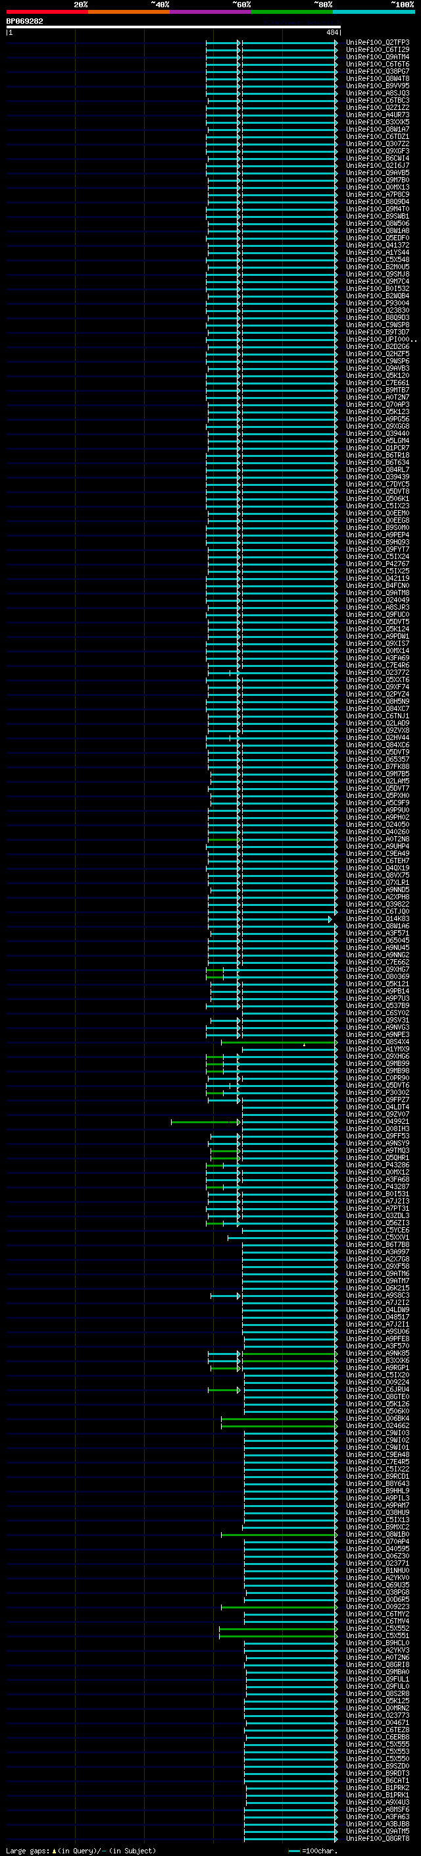Select hit label UniRef100_B9HCL0
The height and width of the screenshot is (1856, 421).
click(378, 1643)
